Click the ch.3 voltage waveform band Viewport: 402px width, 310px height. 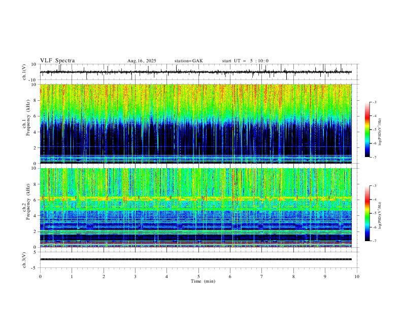pyautogui.click(x=195, y=259)
